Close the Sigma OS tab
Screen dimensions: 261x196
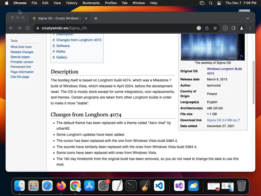[86, 18]
